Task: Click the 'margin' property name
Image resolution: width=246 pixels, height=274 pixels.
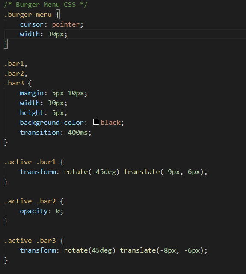Action: click(32, 93)
